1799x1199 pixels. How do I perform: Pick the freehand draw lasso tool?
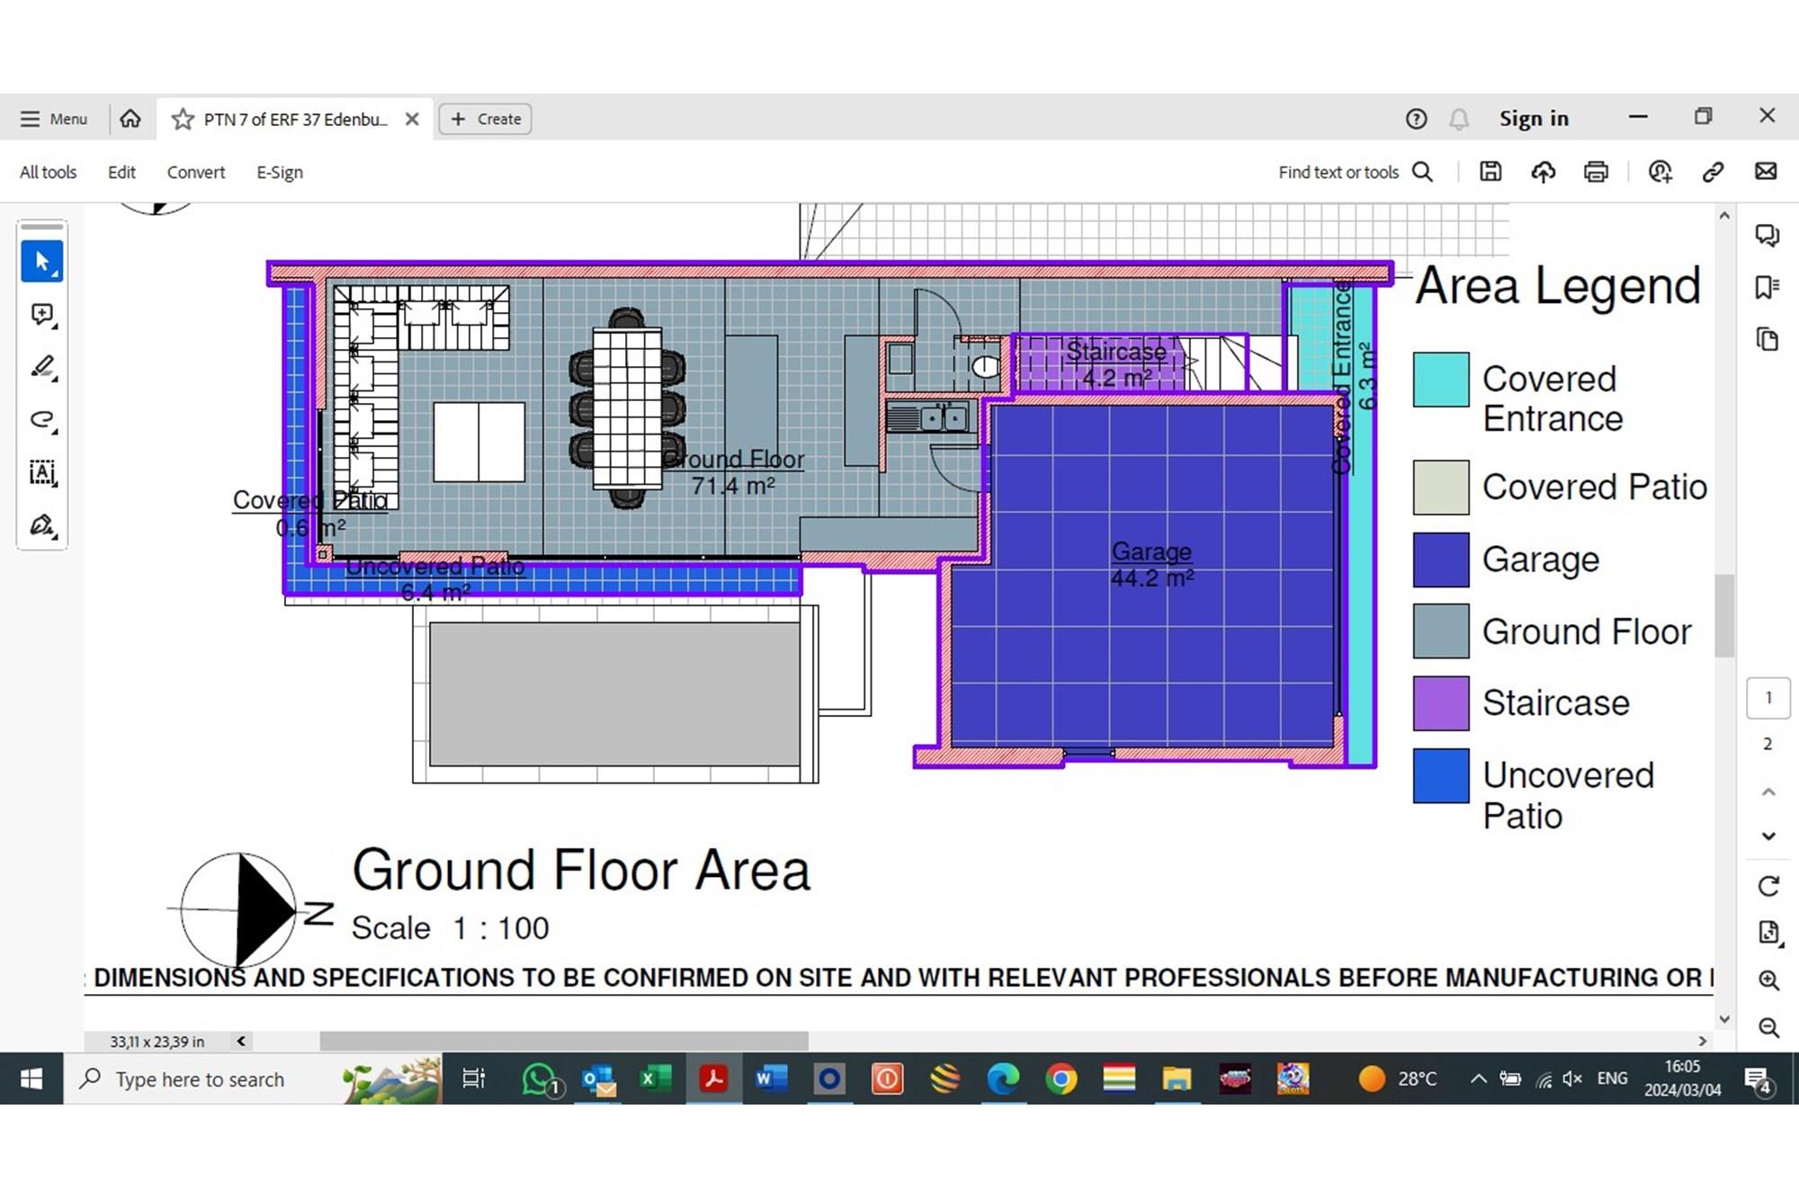[x=41, y=419]
